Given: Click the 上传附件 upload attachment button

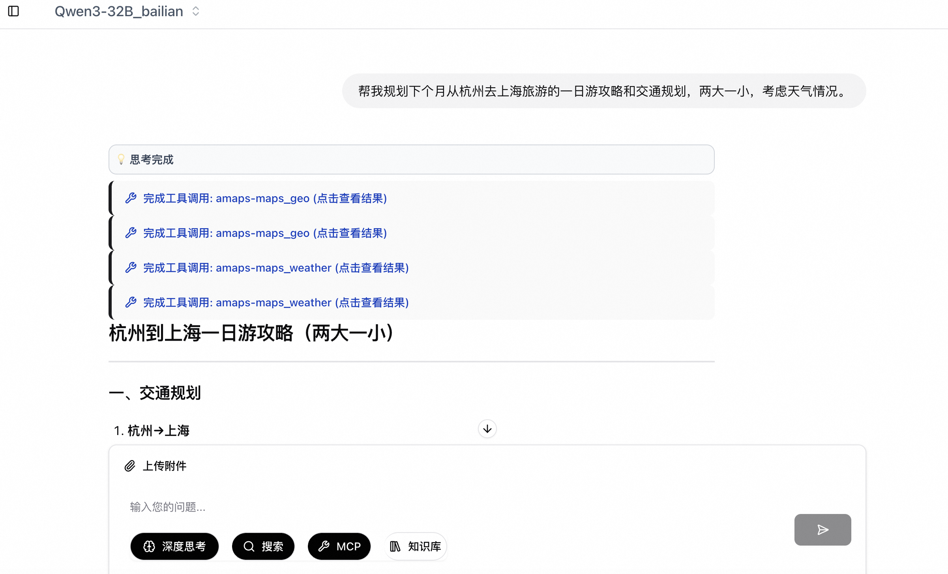Looking at the screenshot, I should tap(156, 466).
